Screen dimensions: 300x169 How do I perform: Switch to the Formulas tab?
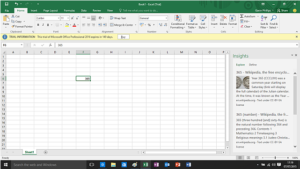(69, 10)
